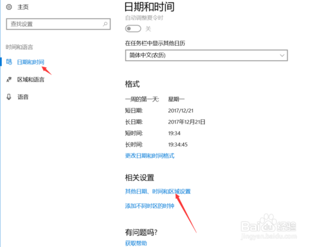
Task: Click the 时间和语言 section heading
Action: (19, 47)
